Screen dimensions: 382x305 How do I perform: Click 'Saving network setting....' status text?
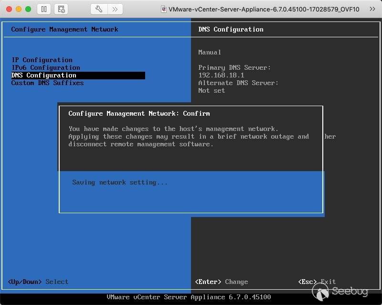tap(120, 183)
